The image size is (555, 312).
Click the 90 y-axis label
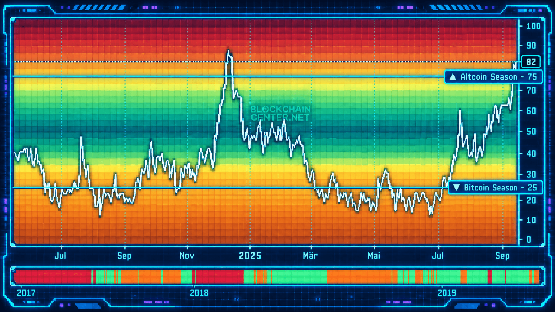coord(531,45)
